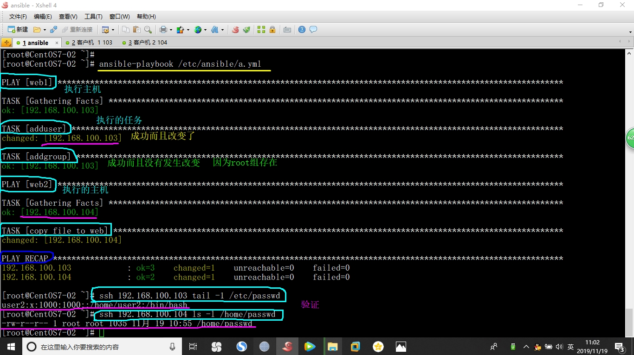Viewport: 634px width, 355px height.
Task: Close the ansible session tab
Action: point(57,43)
